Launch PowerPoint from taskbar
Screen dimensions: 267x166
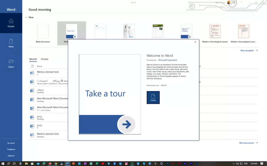point(73,164)
